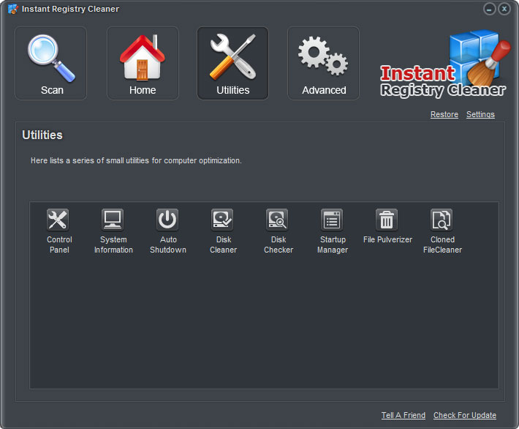Click the Restore link

point(444,114)
